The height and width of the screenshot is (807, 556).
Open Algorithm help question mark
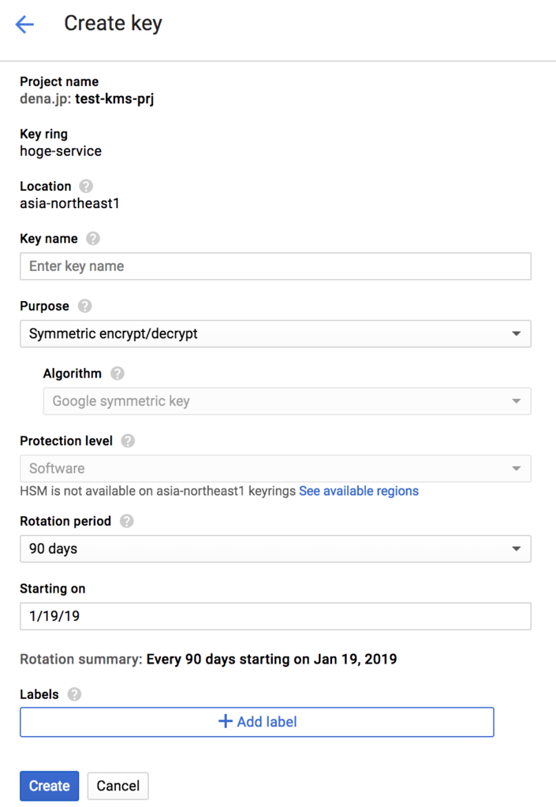pos(118,373)
